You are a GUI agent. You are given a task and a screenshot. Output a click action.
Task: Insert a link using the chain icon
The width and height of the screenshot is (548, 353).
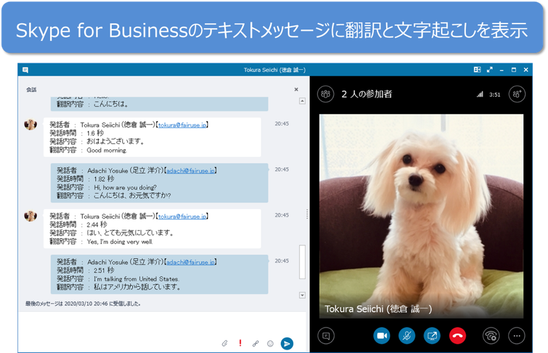click(256, 344)
